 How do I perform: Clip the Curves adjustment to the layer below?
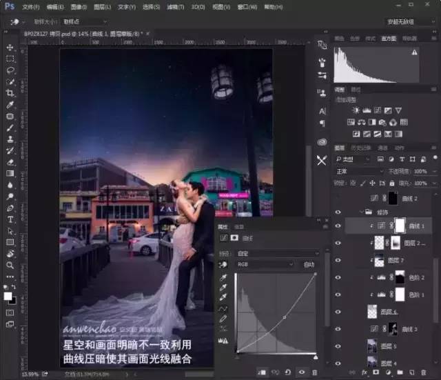point(262,372)
